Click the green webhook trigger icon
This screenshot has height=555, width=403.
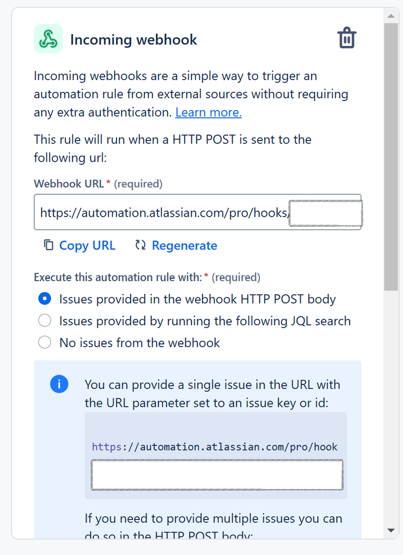click(48, 38)
